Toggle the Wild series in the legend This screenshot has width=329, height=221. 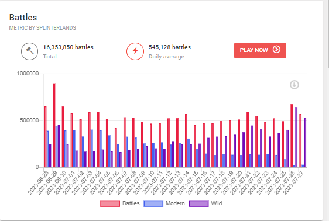[x=205, y=203]
